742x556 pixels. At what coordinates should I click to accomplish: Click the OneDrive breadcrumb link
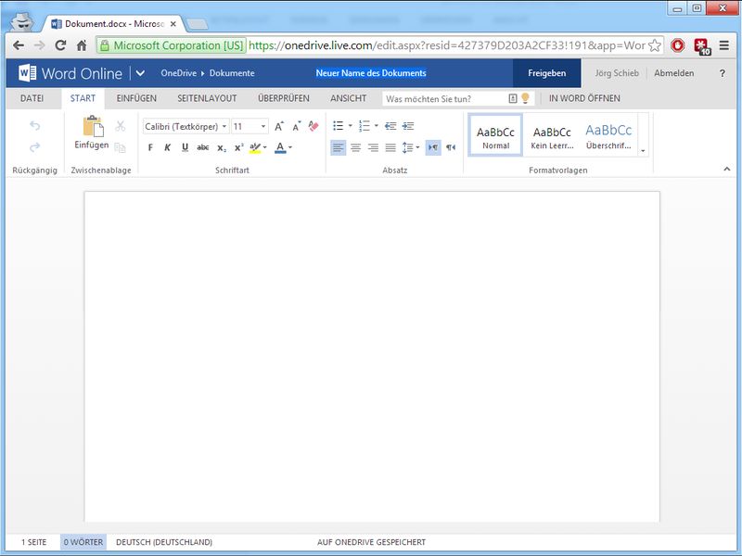coord(178,73)
